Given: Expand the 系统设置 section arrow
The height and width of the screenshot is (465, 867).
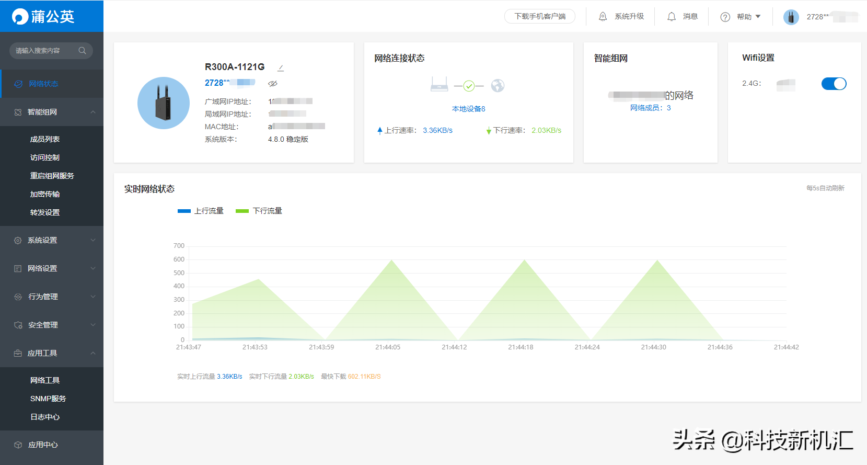Looking at the screenshot, I should click(x=93, y=240).
